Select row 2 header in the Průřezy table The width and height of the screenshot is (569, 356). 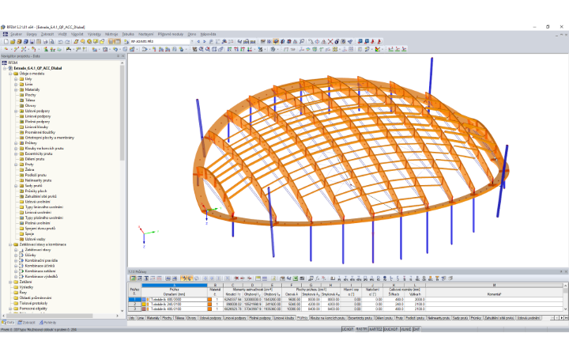pos(134,304)
